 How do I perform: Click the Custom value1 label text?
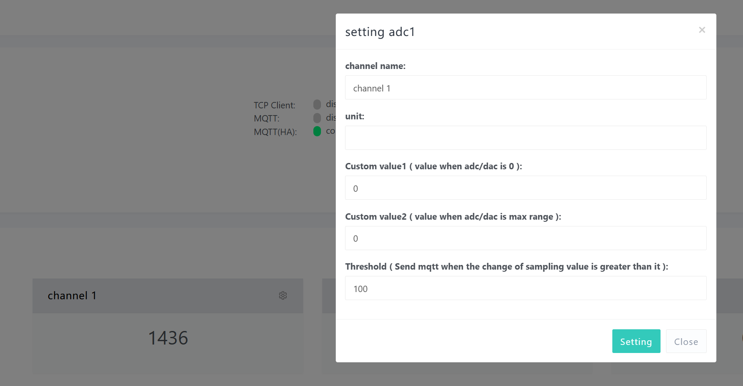click(x=433, y=166)
